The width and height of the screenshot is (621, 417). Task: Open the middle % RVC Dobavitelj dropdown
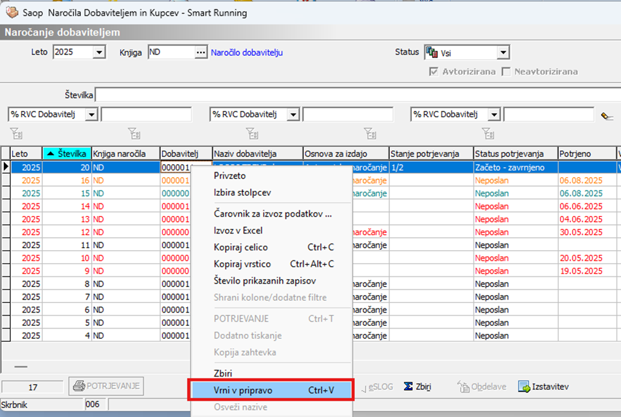[293, 115]
